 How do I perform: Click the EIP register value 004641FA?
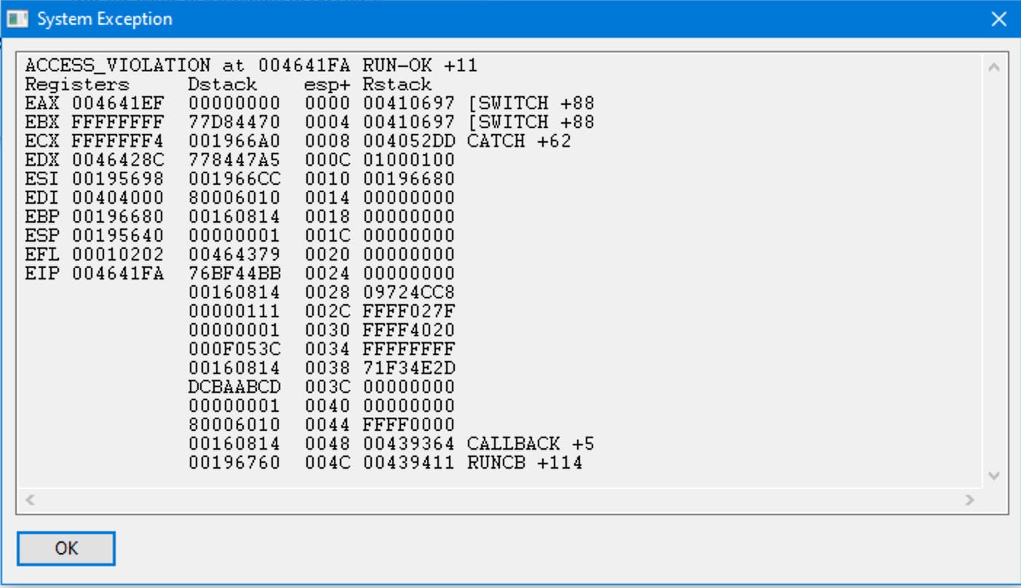pos(117,274)
